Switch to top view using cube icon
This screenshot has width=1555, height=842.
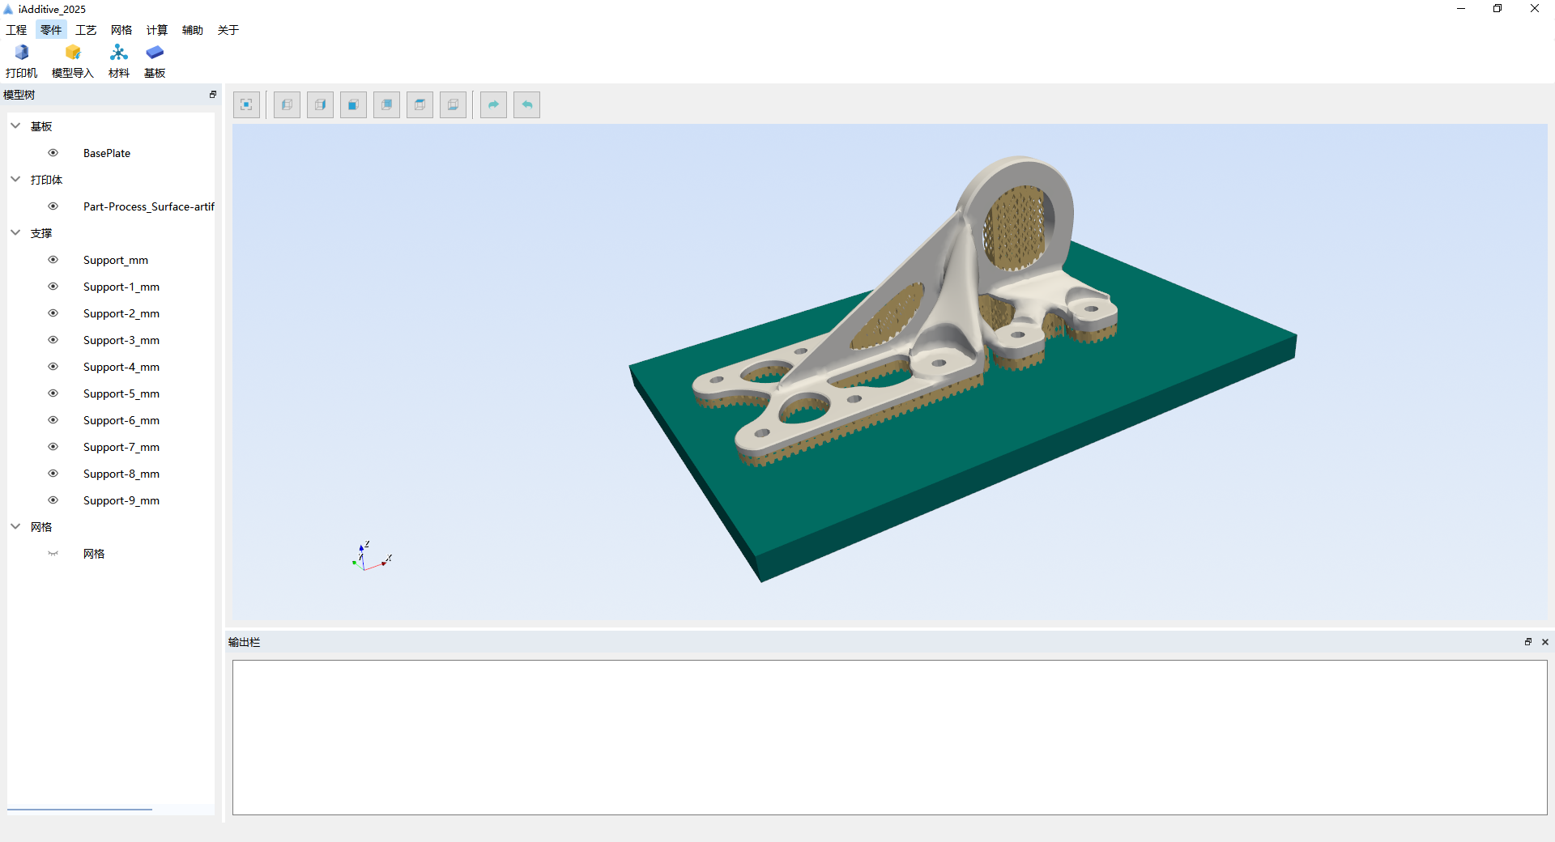coord(420,104)
